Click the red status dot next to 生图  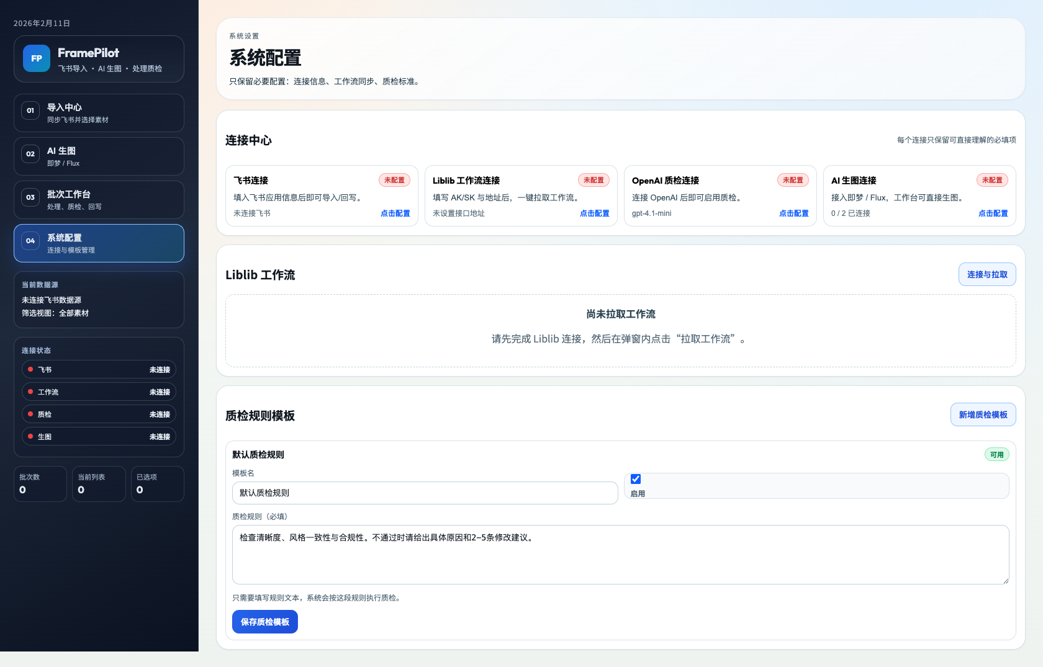click(30, 436)
